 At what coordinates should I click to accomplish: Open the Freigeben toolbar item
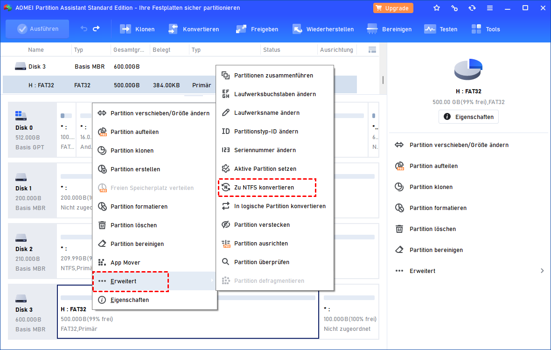click(257, 29)
